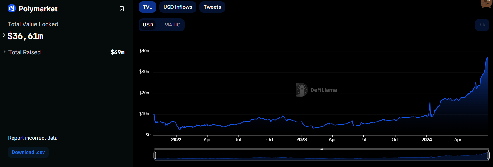
Task: Click the $36,61m TVL value
Action: tap(25, 36)
